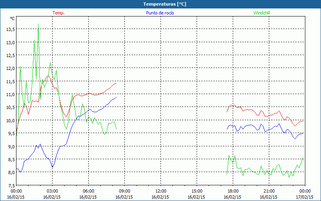Click the 11,0 y-axis value
Image resolution: width=321 pixels, height=201 pixels.
coord(10,94)
